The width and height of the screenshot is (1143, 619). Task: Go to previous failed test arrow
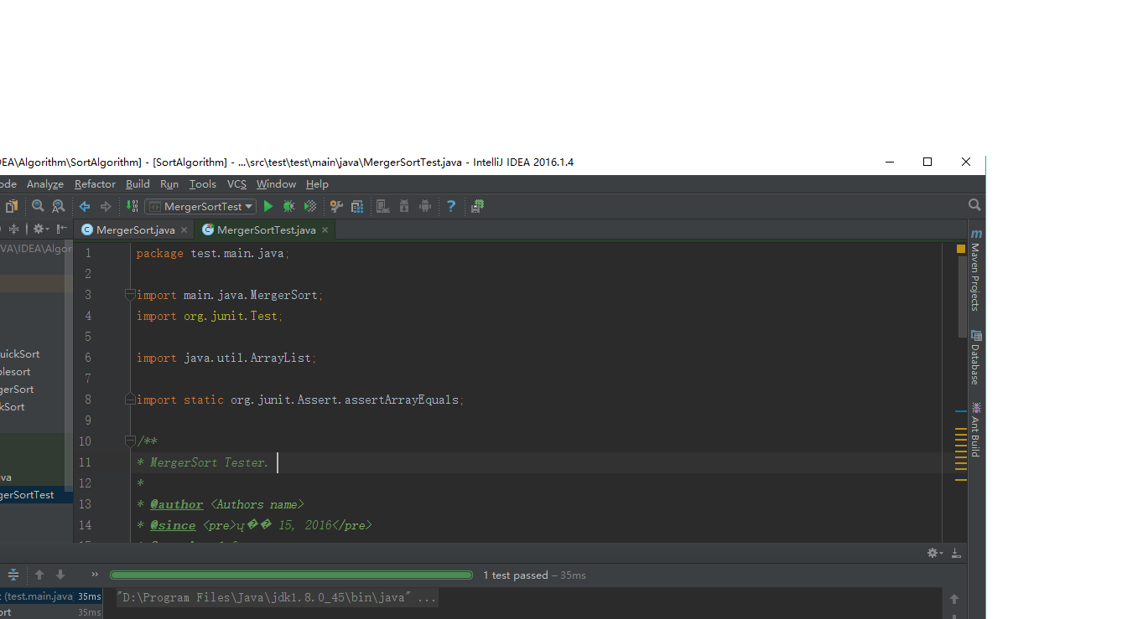click(39, 575)
